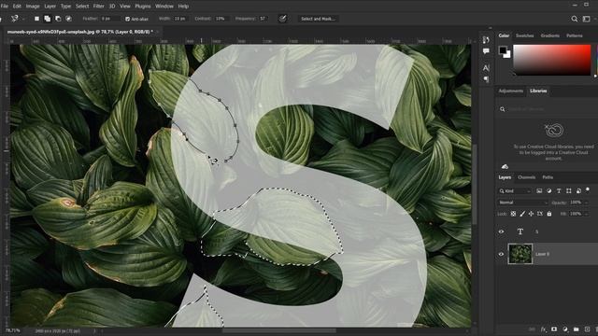
Task: Open the Paragraph panel icon
Action: pos(486,78)
